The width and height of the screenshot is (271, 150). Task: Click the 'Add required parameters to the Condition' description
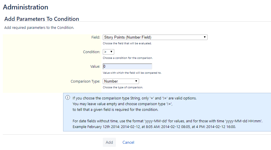pos(39,28)
